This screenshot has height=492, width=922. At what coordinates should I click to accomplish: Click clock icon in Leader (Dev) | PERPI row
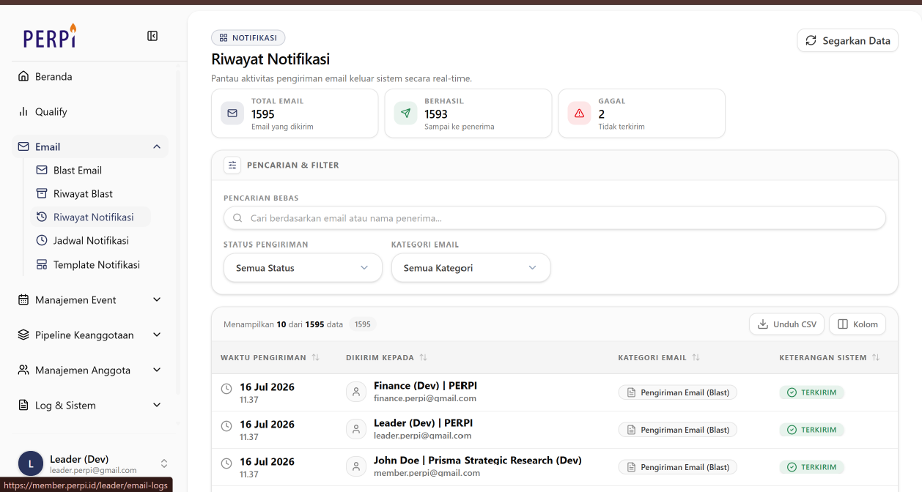click(x=226, y=425)
